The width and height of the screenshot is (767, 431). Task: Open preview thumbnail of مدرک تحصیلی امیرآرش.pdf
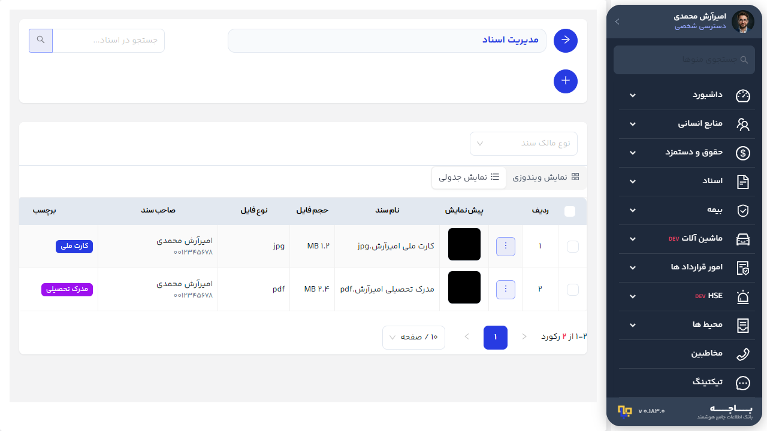point(464,287)
